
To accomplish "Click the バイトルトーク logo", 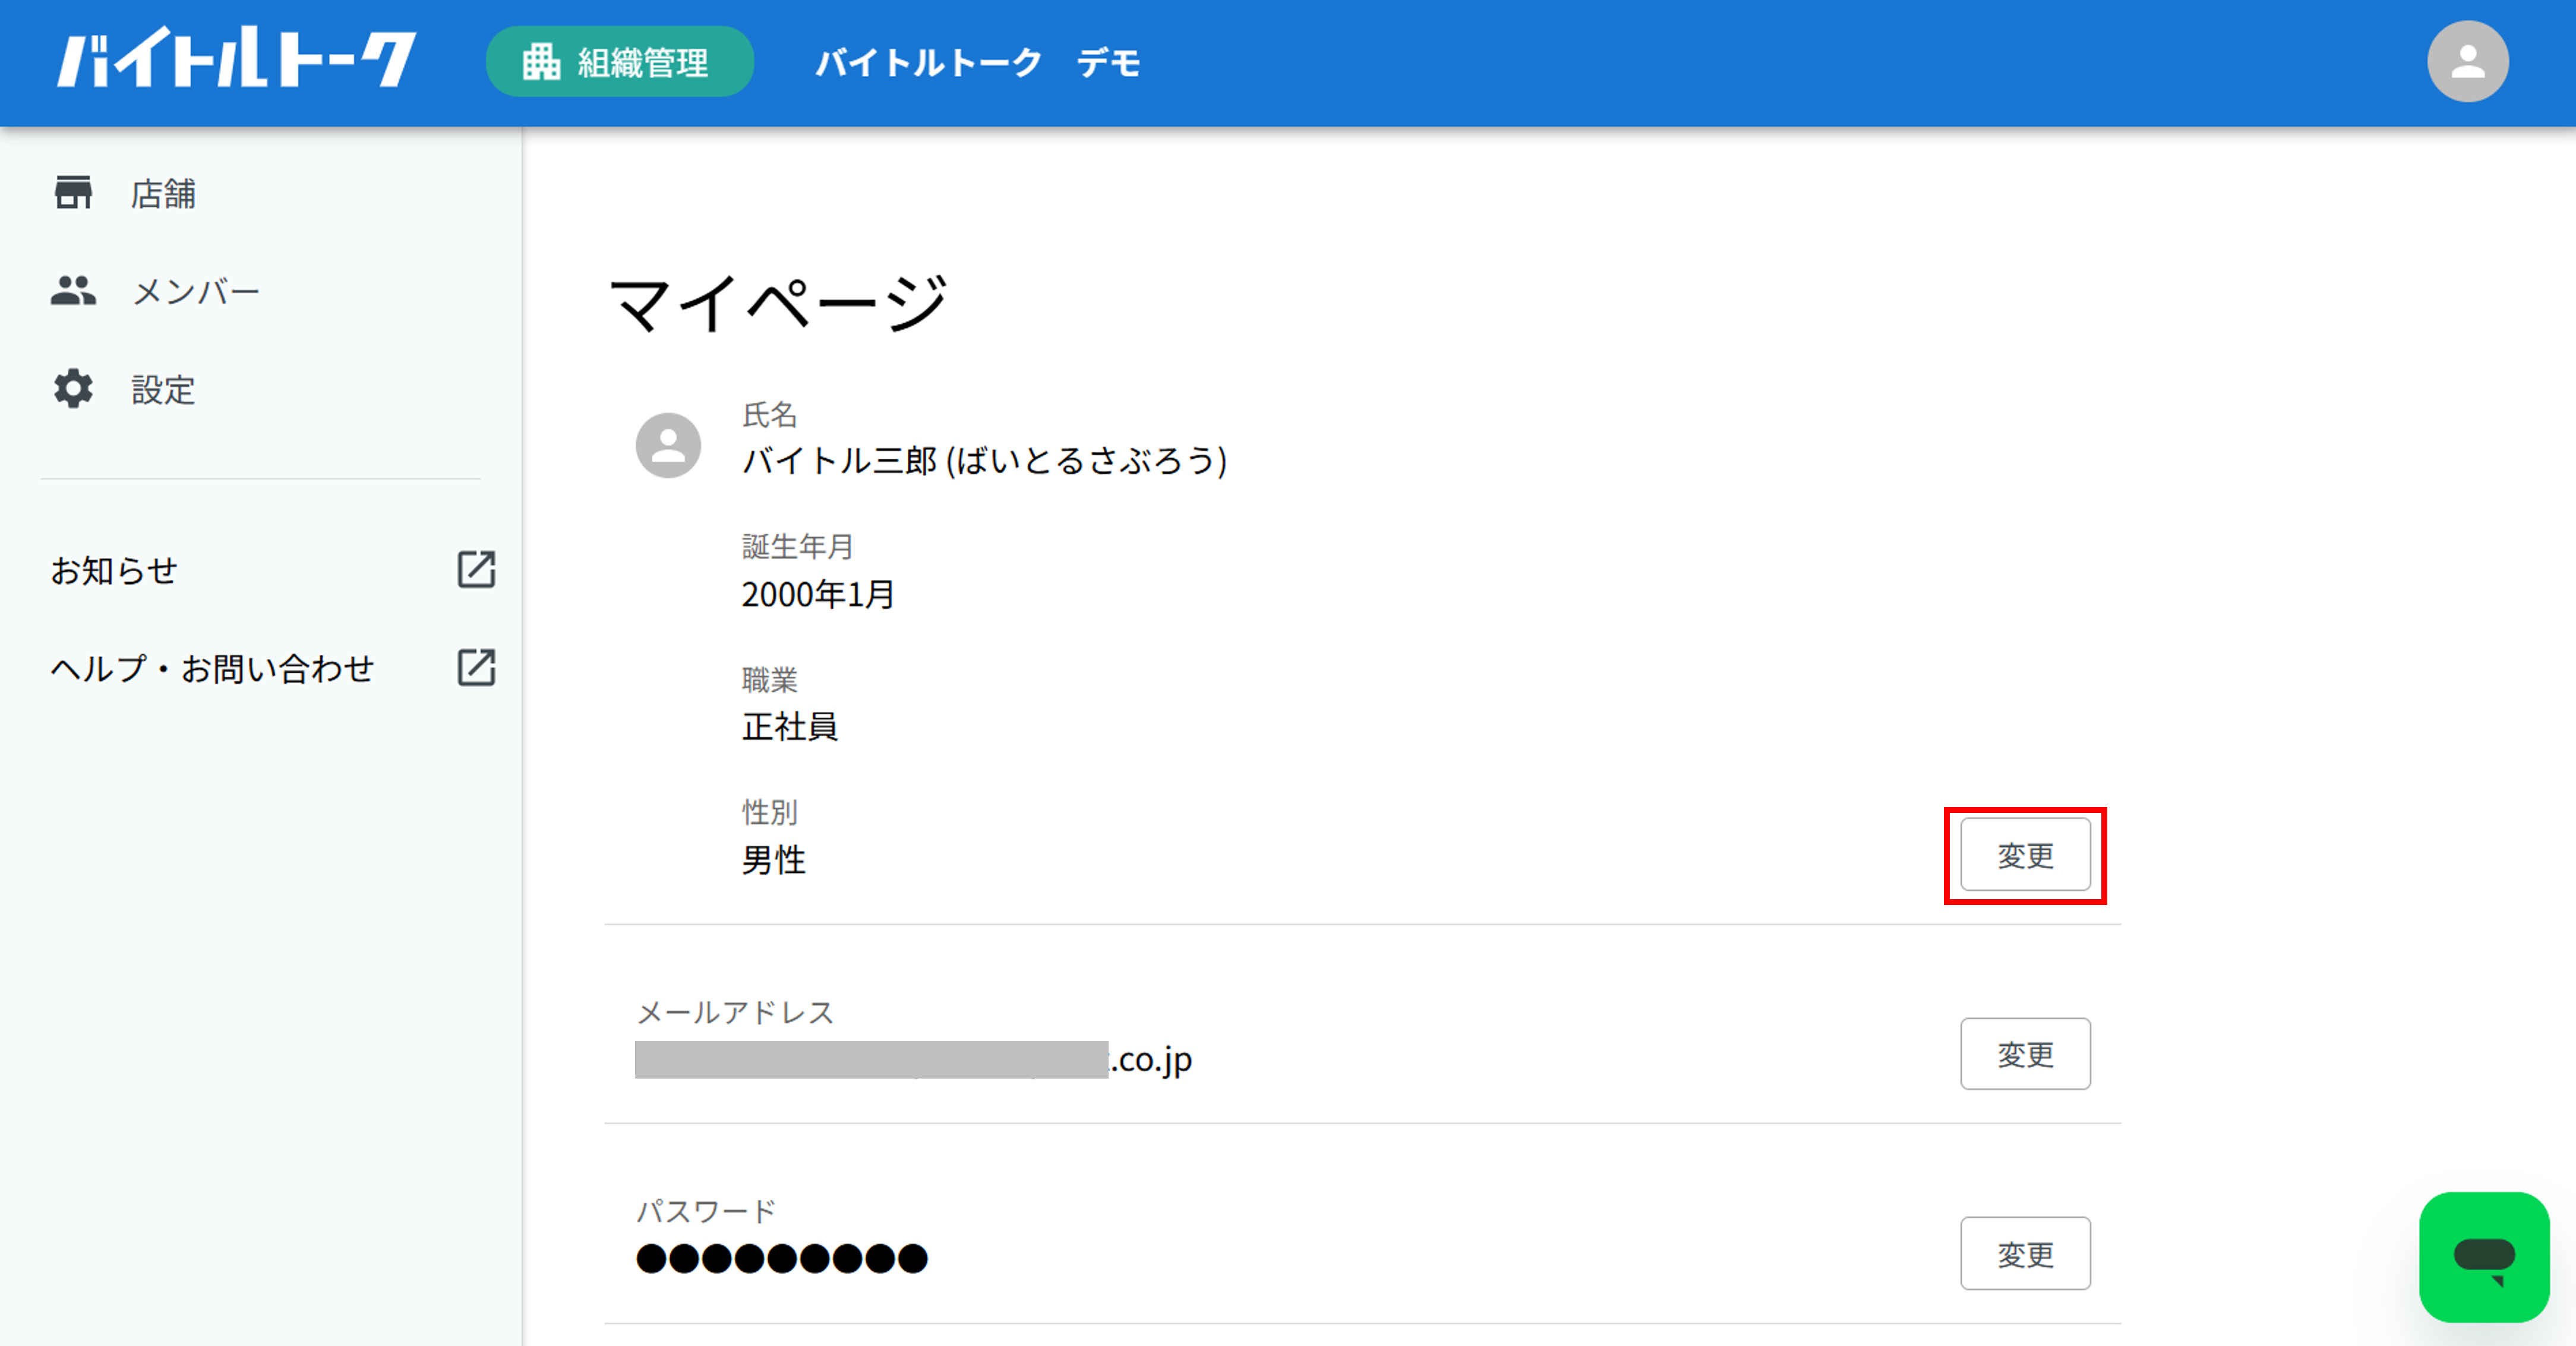I will point(236,59).
